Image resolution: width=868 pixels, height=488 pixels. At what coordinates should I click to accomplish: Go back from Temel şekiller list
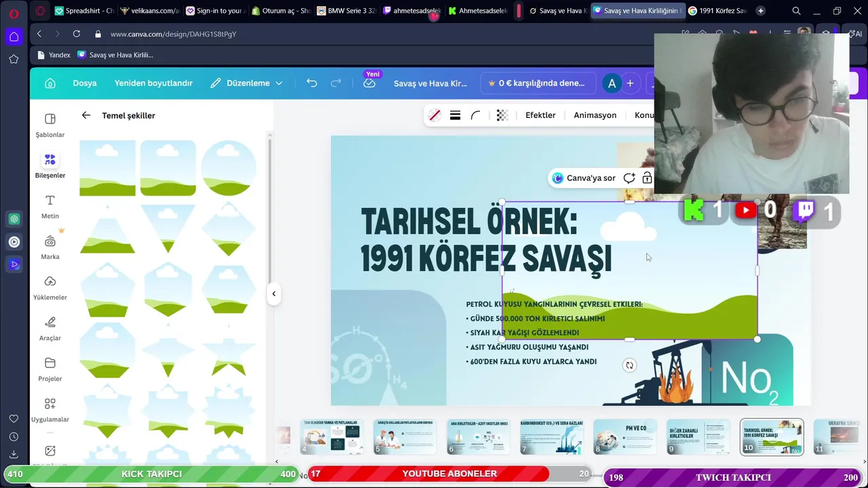point(86,115)
